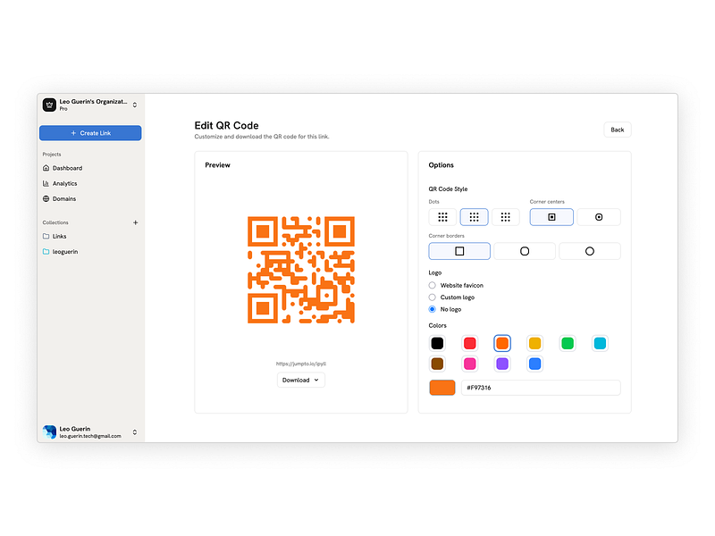
Task: Select the second rounded dots style
Action: [x=475, y=217]
